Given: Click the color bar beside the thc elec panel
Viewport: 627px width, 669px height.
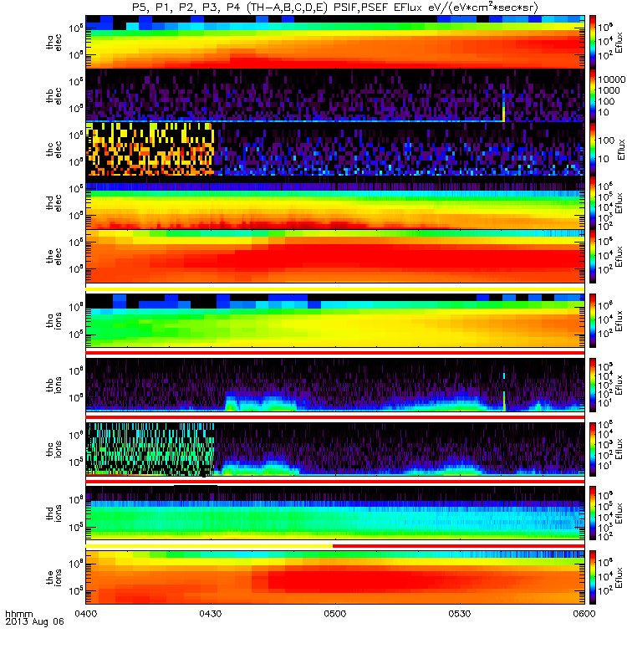Looking at the screenshot, I should click(x=593, y=149).
